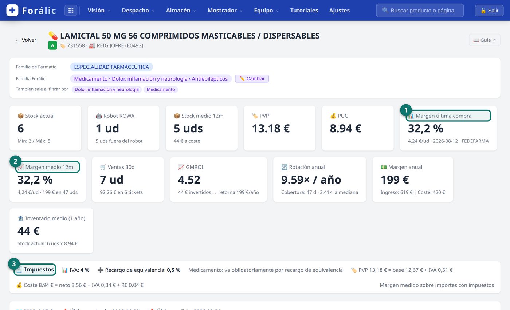Click the chart icon in Margen medio 12m
Screen dimensions: 510x310
tap(20, 167)
